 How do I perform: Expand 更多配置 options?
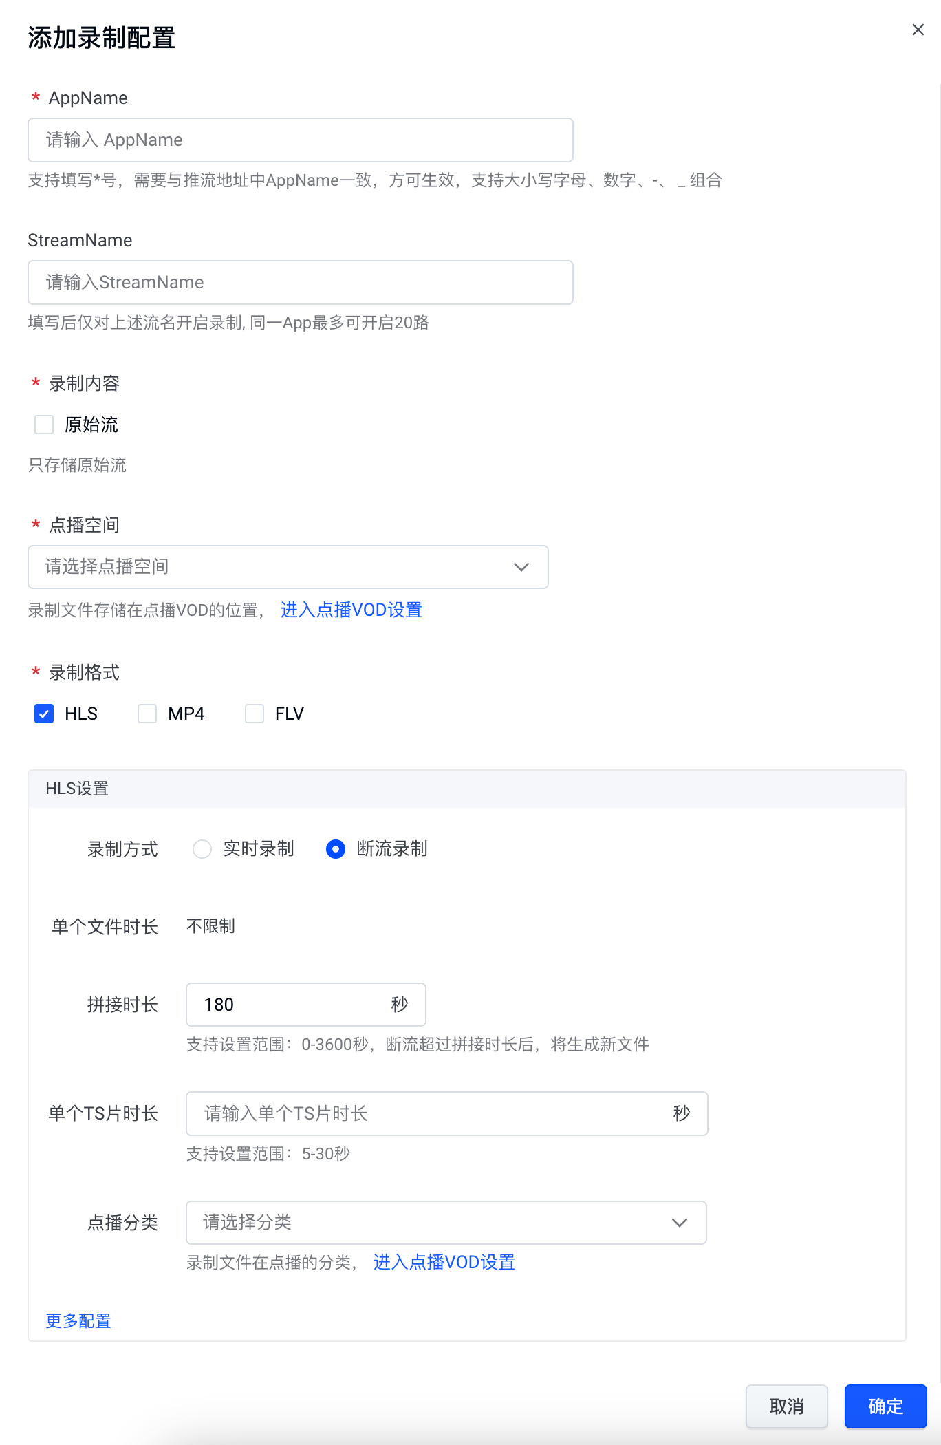pos(78,1320)
